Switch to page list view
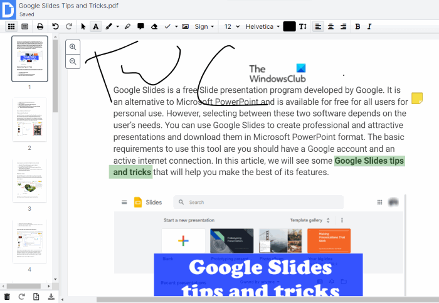 [25, 26]
